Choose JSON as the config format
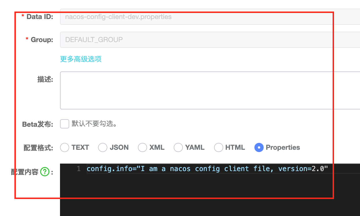The width and height of the screenshot is (360, 216). 103,147
